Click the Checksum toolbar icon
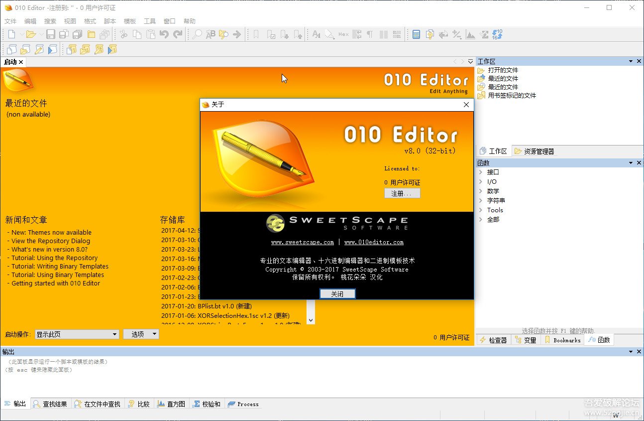 484,34
